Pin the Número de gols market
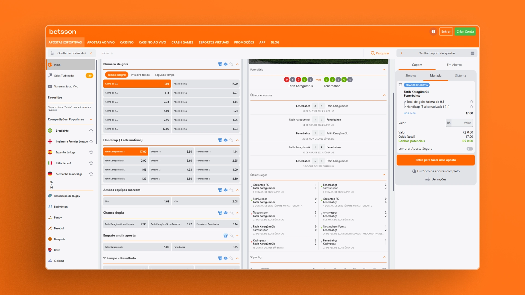 (231, 64)
